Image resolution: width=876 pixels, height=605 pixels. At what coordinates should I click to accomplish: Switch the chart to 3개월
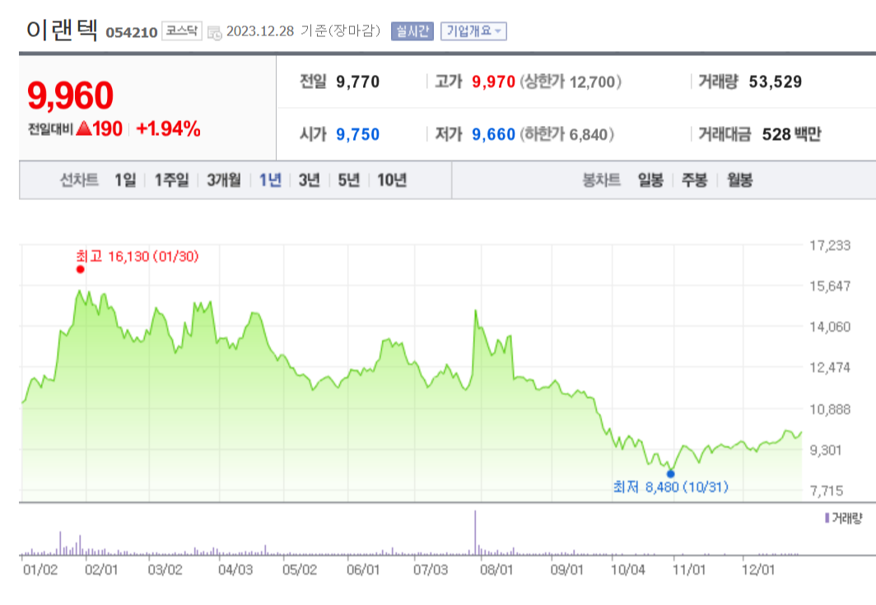(x=224, y=180)
